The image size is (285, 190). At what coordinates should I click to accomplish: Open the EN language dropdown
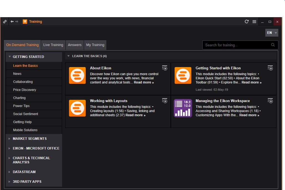click(272, 33)
